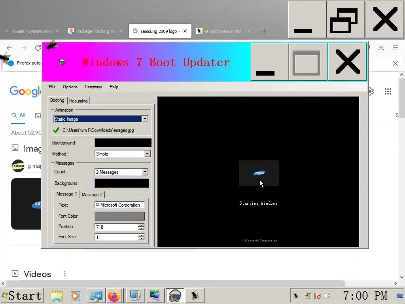Select the All search results filter
405x304 pixels.
tap(18, 115)
